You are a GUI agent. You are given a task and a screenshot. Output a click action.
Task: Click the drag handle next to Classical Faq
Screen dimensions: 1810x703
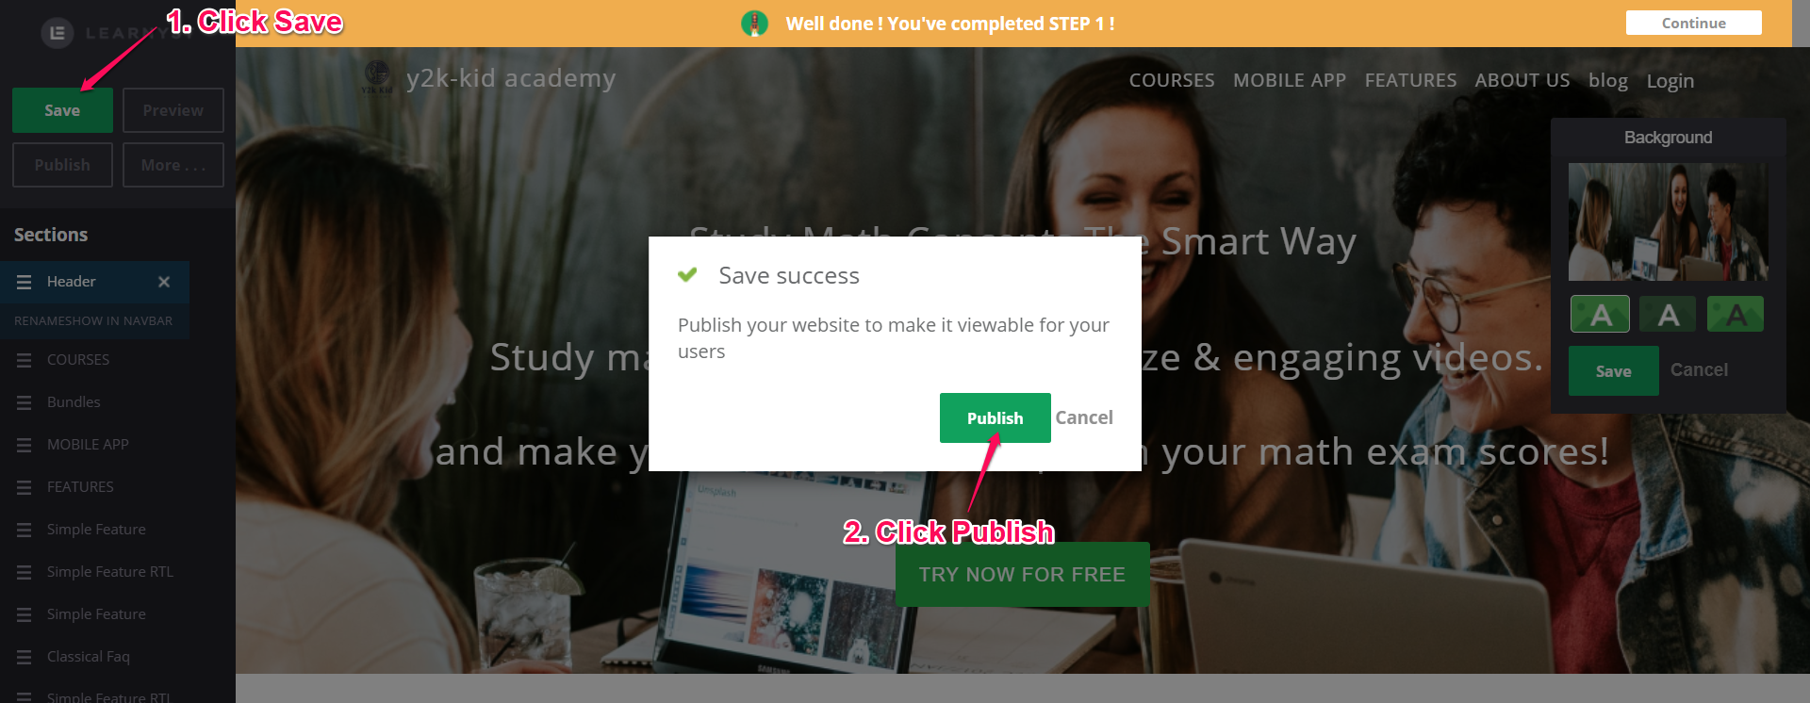click(x=25, y=657)
